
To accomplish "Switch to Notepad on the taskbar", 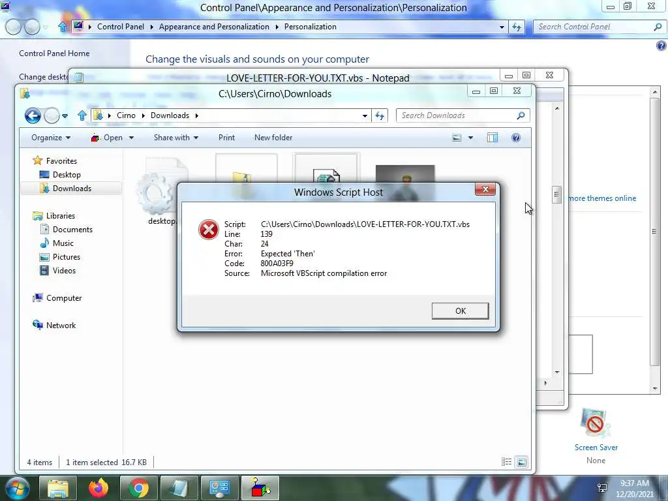I will click(x=179, y=488).
